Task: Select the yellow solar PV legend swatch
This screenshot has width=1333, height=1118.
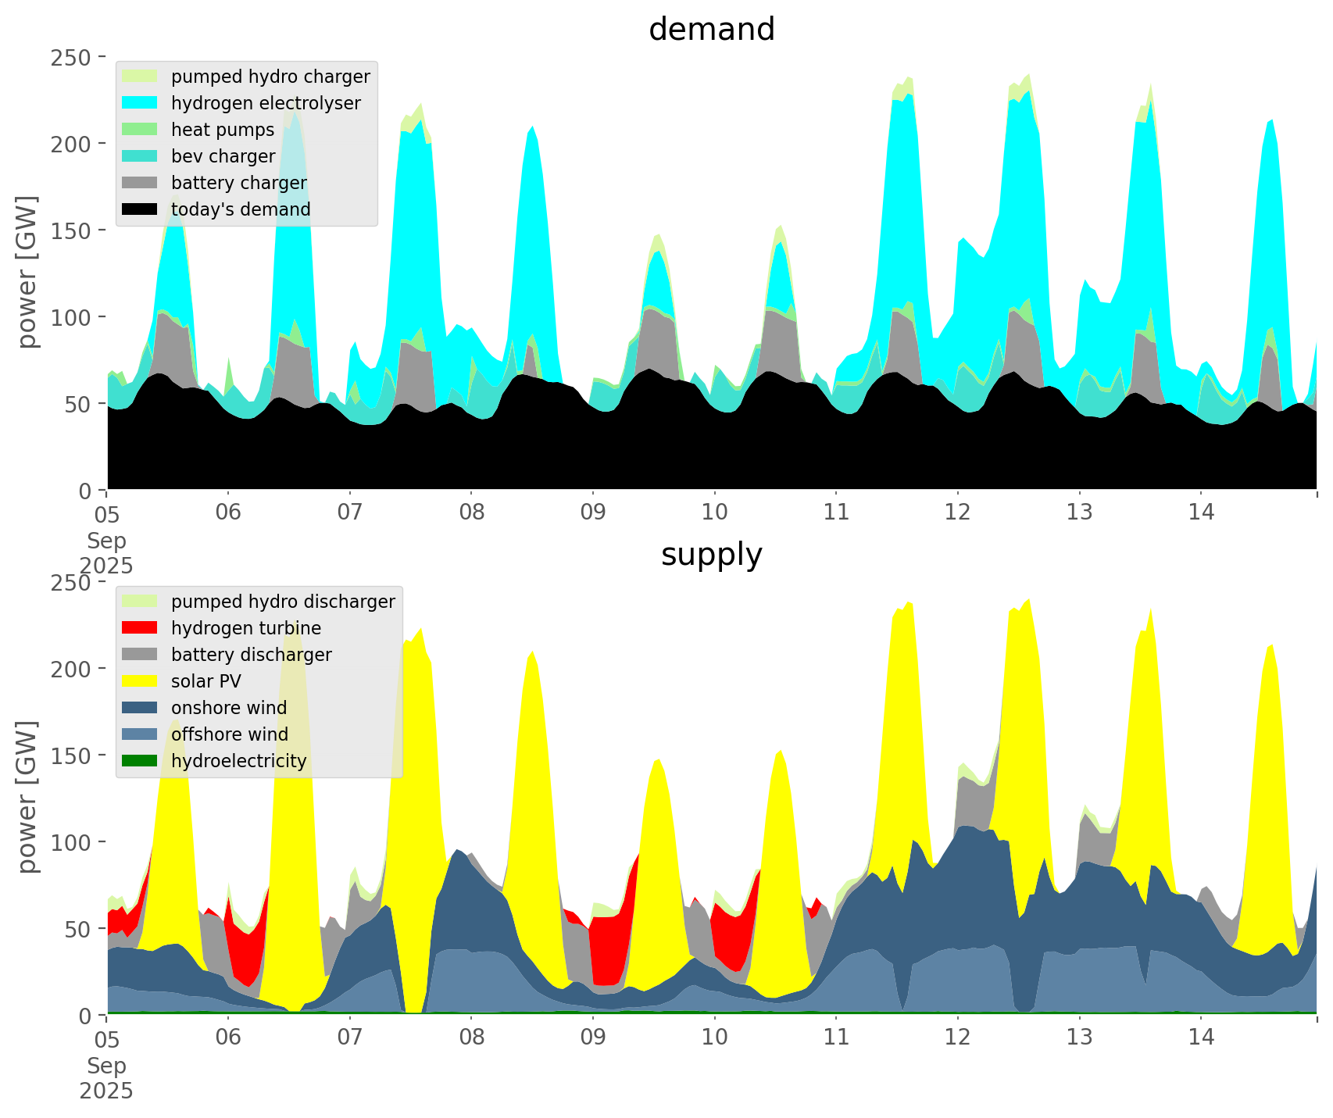Action: [140, 681]
